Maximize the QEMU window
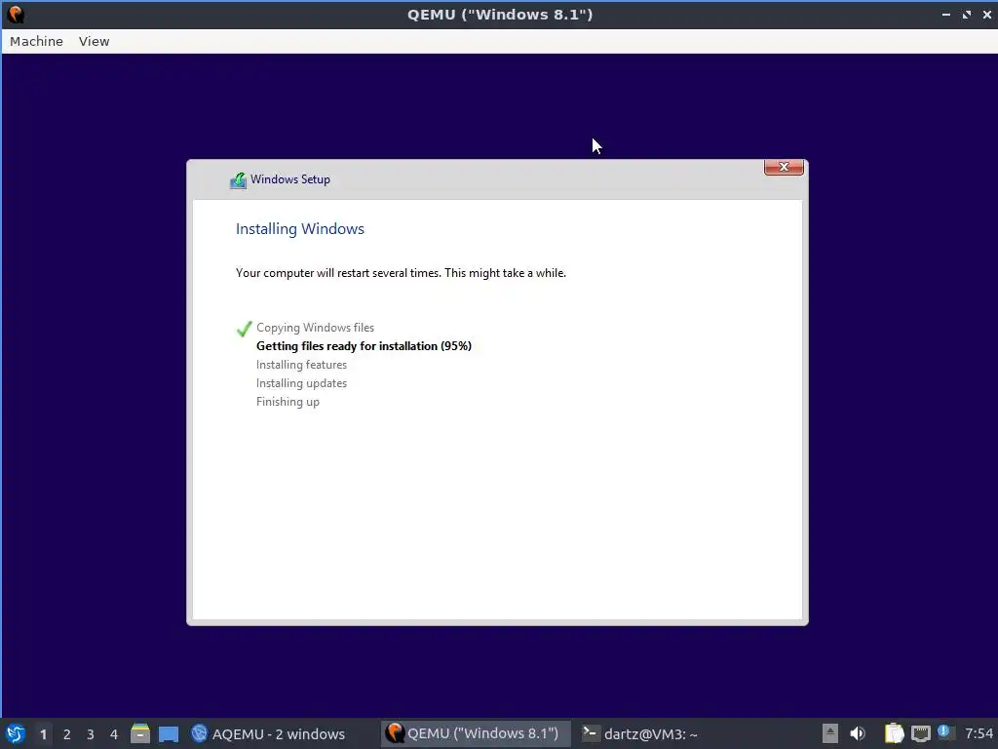 (966, 15)
